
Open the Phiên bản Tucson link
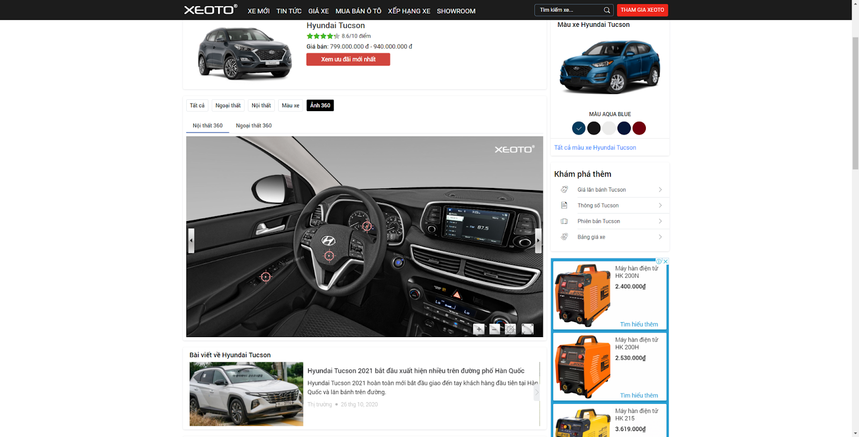599,221
